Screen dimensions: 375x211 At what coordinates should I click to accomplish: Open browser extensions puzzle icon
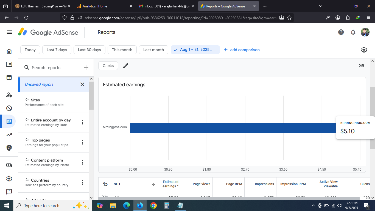point(348,18)
